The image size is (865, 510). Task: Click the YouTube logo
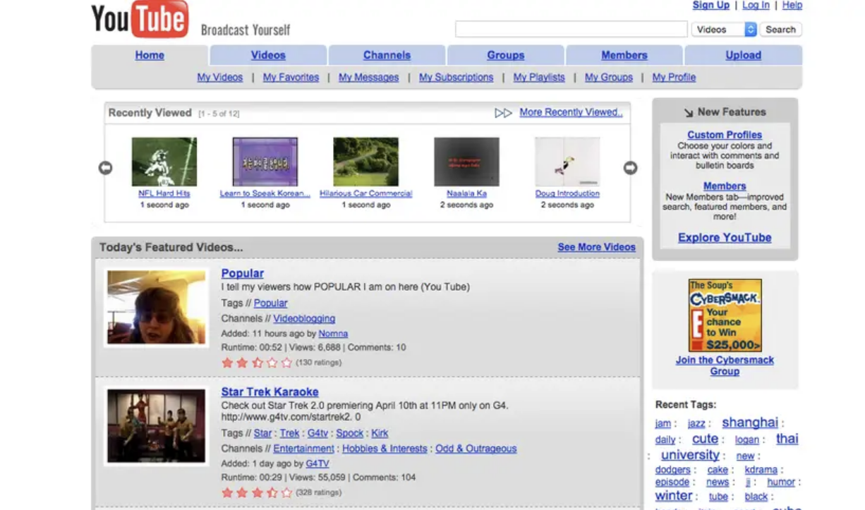140,19
